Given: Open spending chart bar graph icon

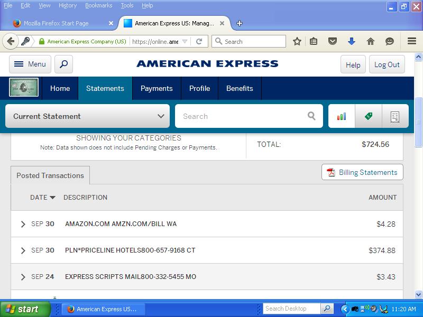Looking at the screenshot, I should [342, 116].
